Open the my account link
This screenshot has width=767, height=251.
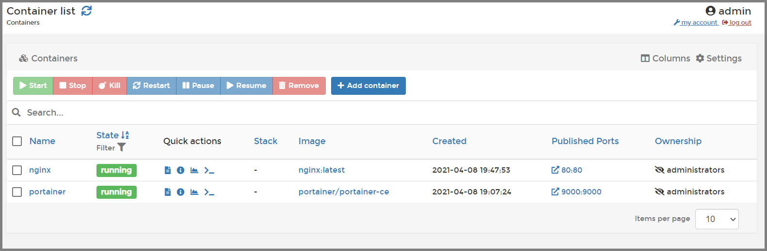coord(696,23)
